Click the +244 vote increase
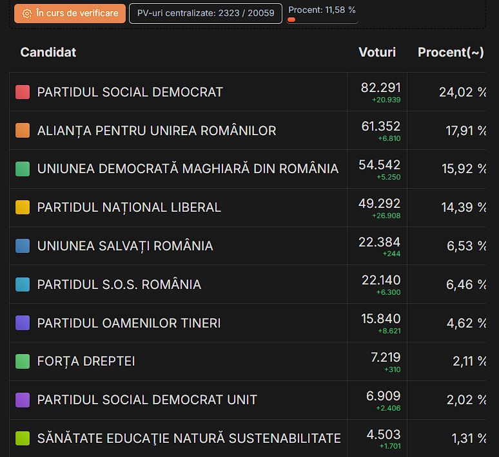Screen dimensions: 499x457 tap(391, 254)
